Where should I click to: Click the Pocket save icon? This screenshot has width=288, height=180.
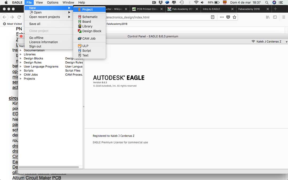[228, 17]
